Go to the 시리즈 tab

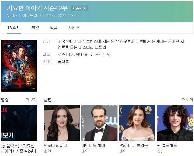[x=74, y=28]
